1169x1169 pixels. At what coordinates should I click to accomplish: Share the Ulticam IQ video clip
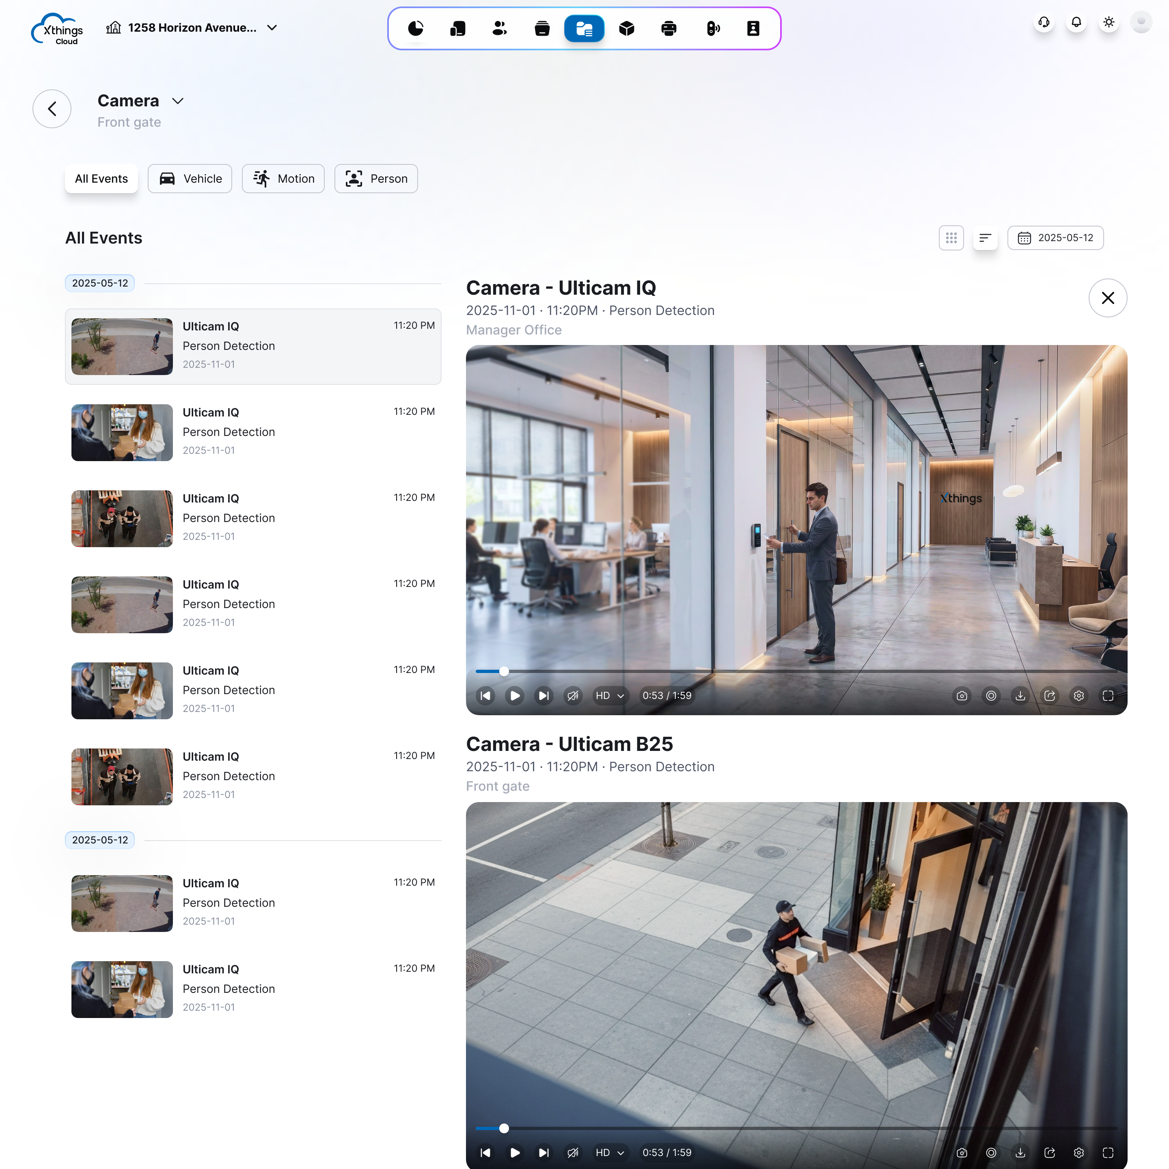(1049, 696)
